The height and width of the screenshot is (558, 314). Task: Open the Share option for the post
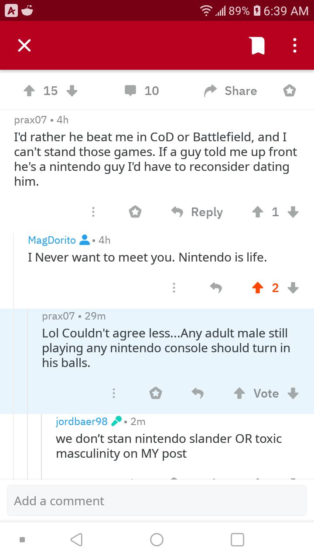(230, 91)
